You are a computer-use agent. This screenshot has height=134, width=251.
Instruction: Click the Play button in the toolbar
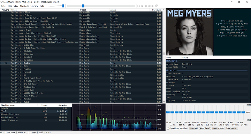[x=142, y=6]
